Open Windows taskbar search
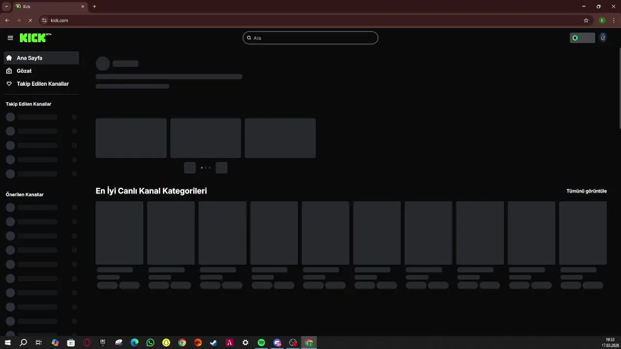 (23, 343)
